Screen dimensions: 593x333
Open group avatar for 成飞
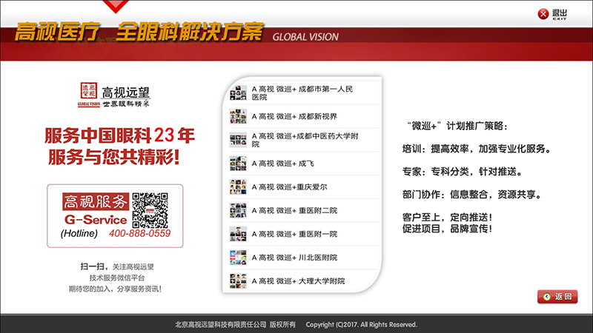click(238, 164)
